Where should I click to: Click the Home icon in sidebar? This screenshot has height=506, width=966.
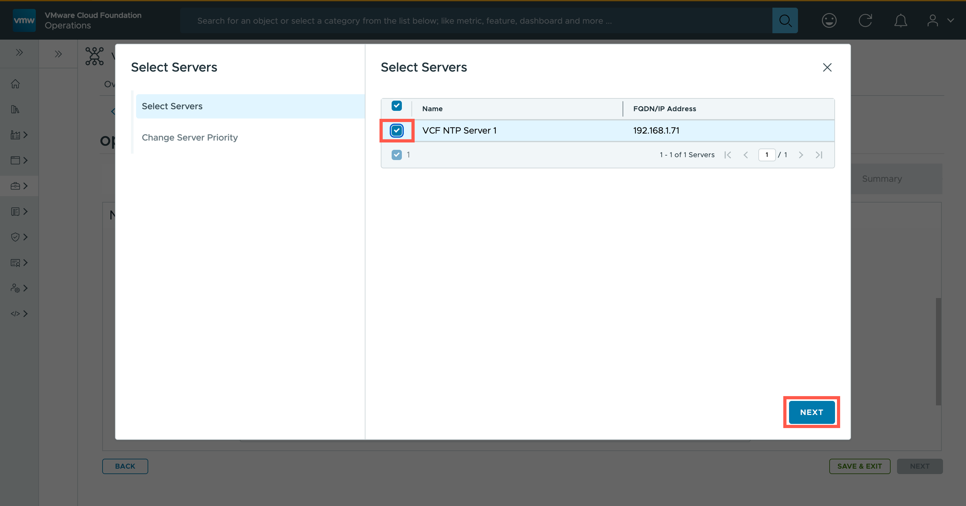(15, 84)
